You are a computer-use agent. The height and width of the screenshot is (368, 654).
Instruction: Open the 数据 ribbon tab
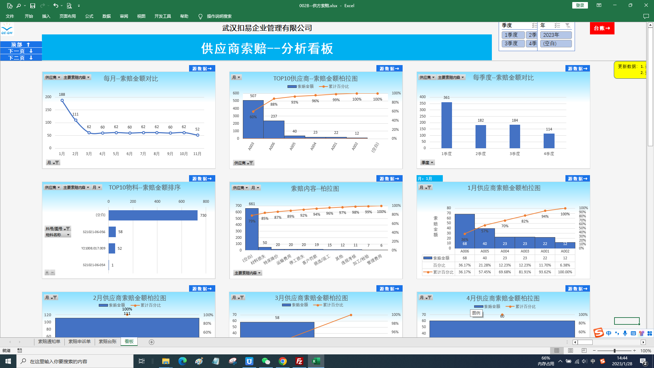pos(107,16)
